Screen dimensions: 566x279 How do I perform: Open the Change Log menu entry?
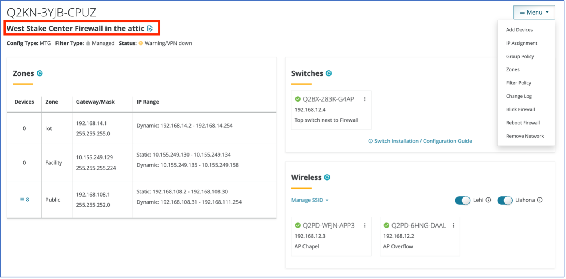(519, 96)
